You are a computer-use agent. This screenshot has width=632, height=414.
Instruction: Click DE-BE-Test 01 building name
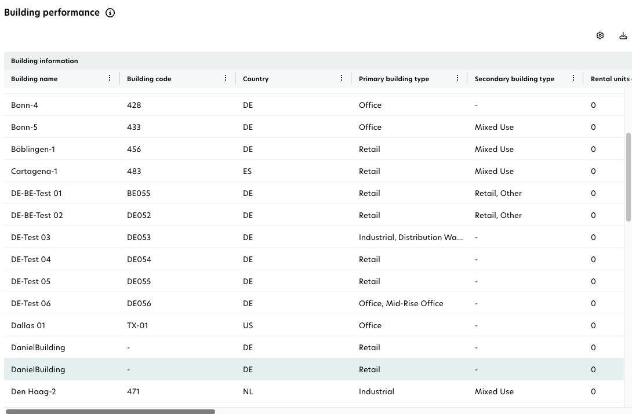[37, 194]
